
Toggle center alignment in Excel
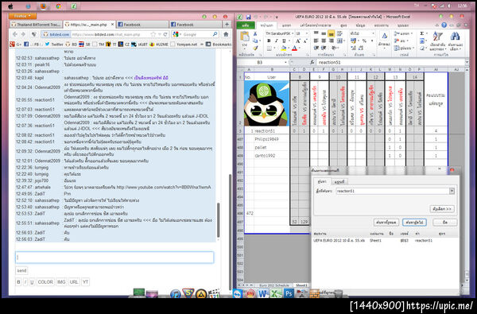click(324, 41)
